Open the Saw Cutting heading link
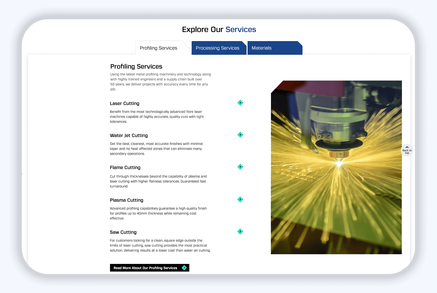This screenshot has height=293, width=437. tap(123, 232)
